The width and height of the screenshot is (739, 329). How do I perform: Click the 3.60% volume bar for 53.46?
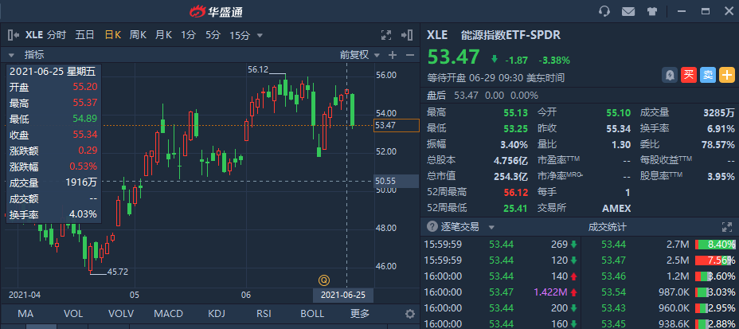[x=715, y=276]
